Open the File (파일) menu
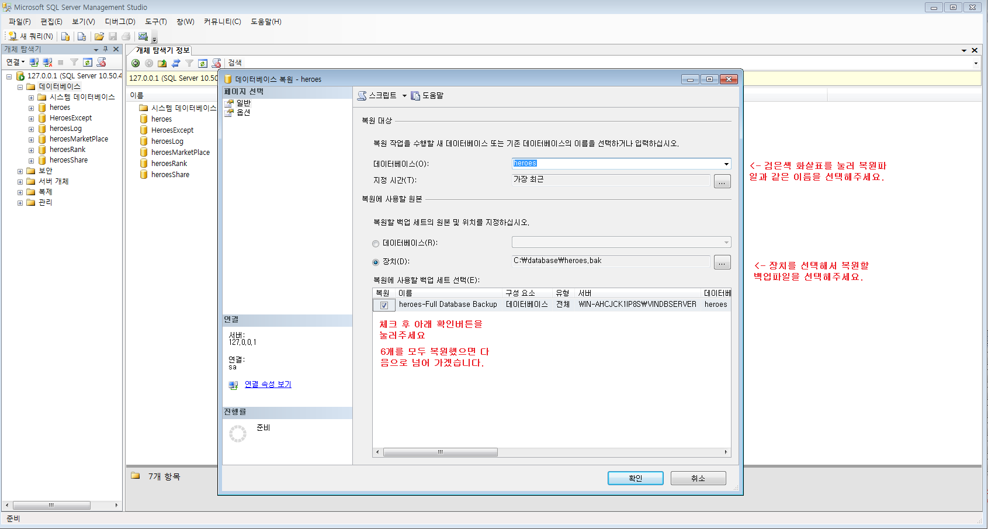This screenshot has width=988, height=529. tap(19, 22)
